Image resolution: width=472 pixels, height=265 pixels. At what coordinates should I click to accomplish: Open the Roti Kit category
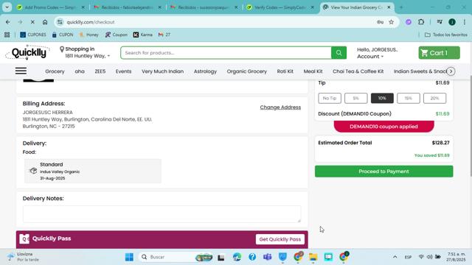tap(285, 71)
